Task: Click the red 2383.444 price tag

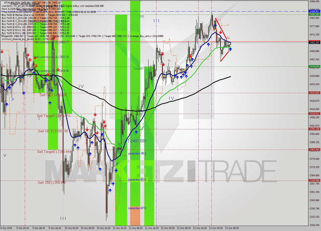Action: pyautogui.click(x=314, y=150)
